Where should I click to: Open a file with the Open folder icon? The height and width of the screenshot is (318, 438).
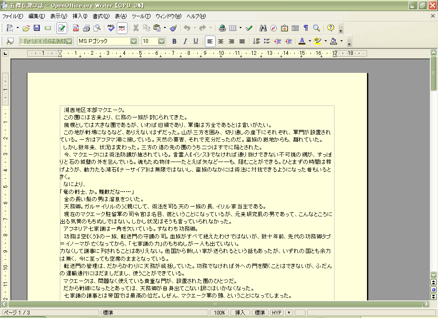point(26,28)
